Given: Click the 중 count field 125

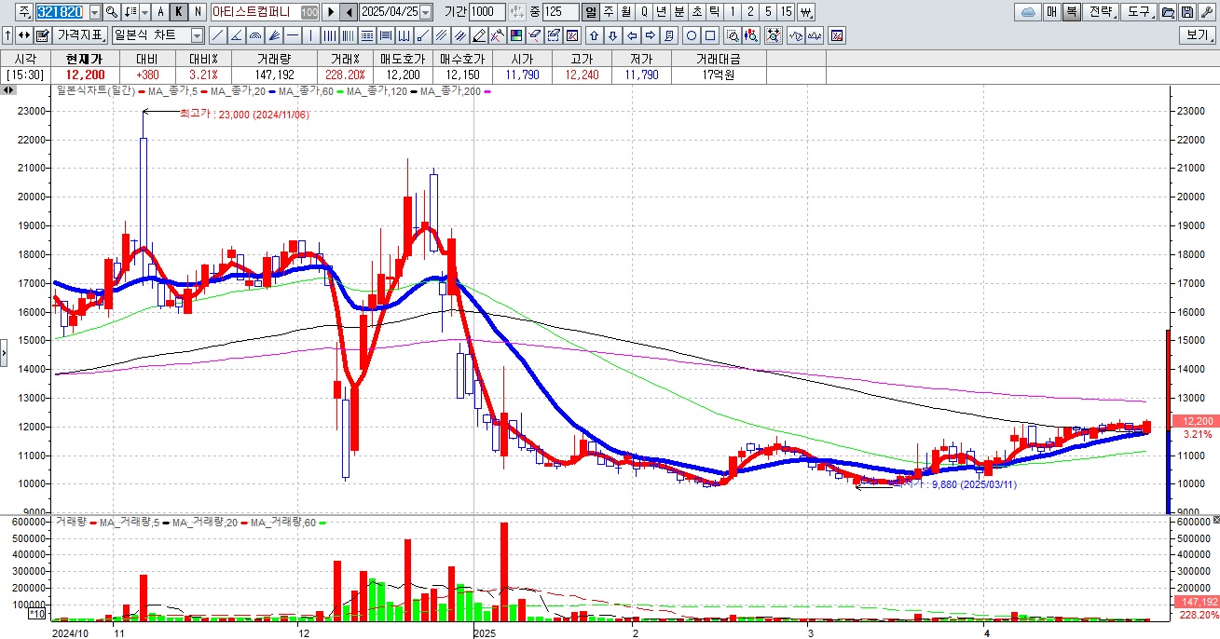Looking at the screenshot, I should [559, 12].
